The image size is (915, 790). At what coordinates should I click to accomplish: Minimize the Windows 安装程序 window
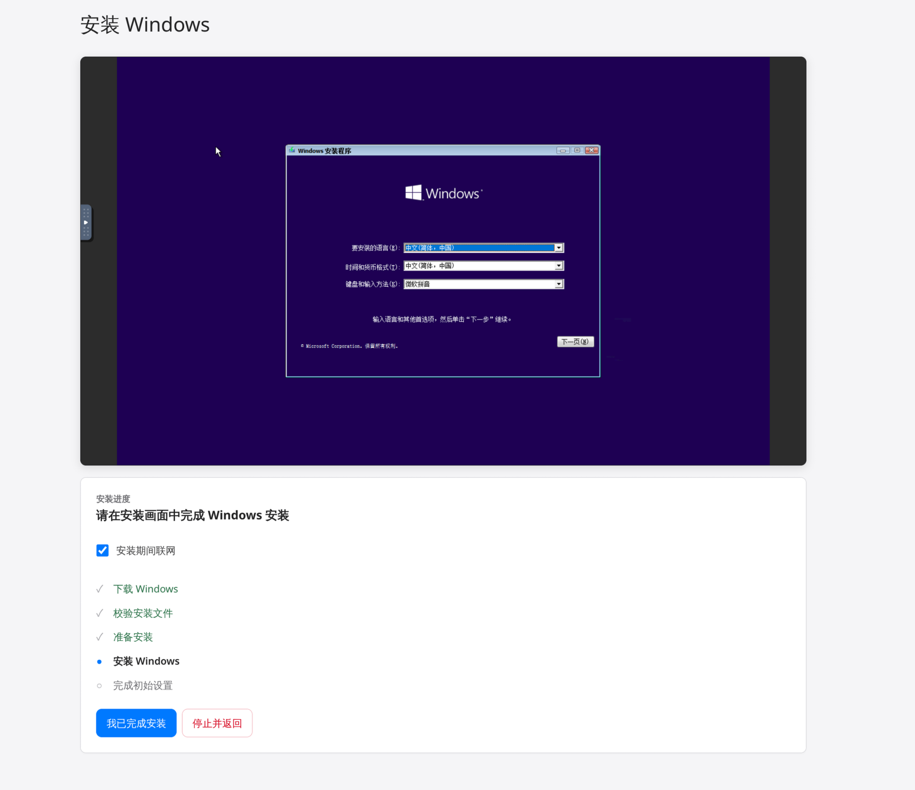pyautogui.click(x=563, y=151)
